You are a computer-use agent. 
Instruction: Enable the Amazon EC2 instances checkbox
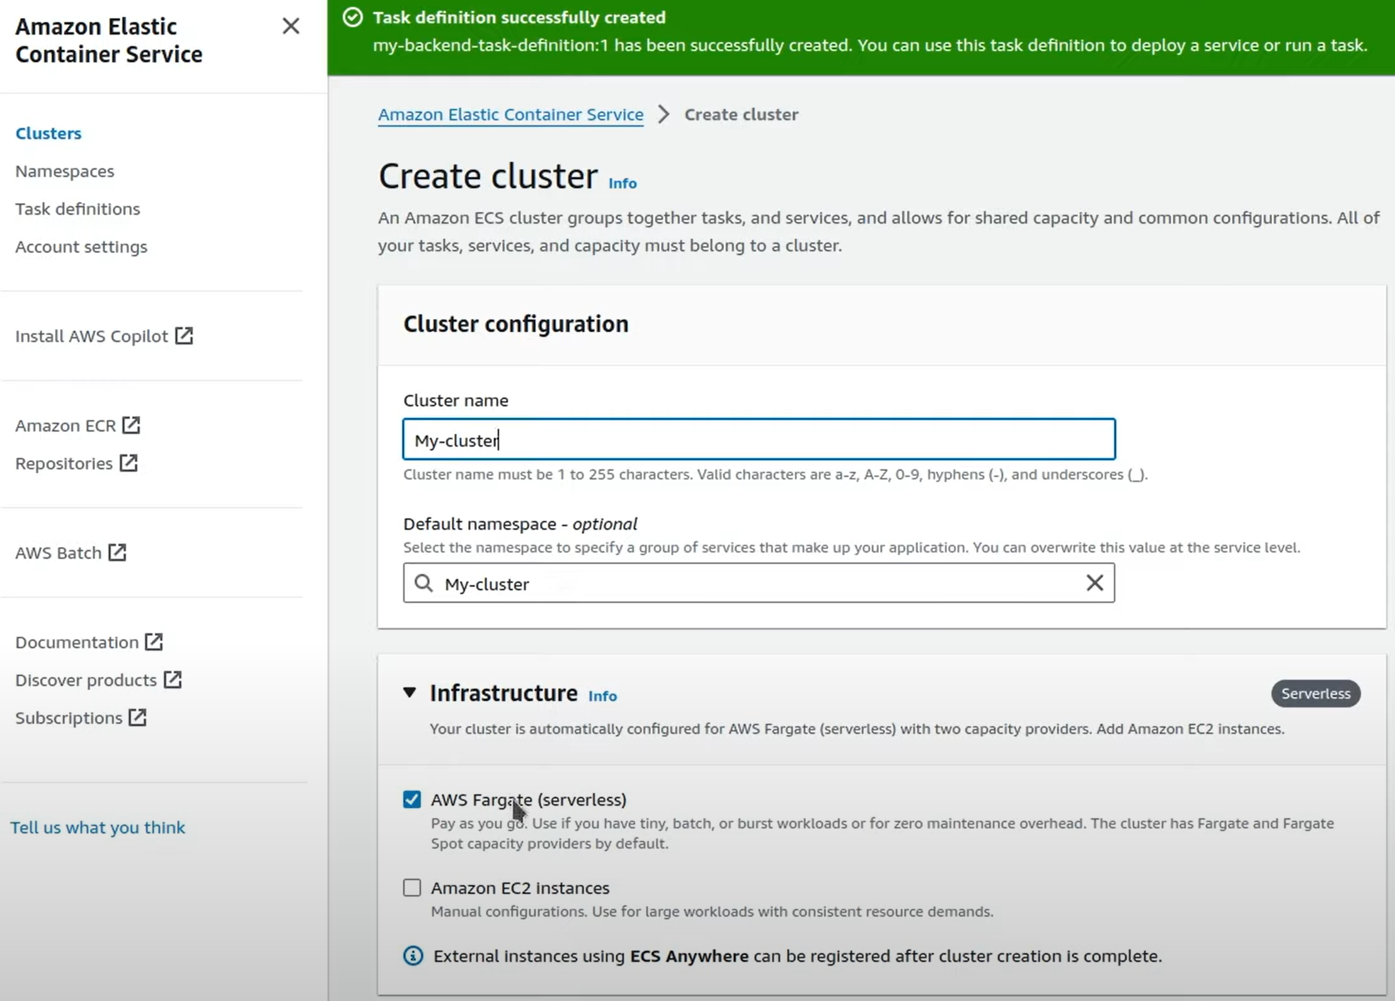point(412,888)
